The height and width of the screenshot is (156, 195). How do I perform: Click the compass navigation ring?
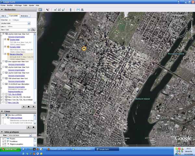point(178,28)
